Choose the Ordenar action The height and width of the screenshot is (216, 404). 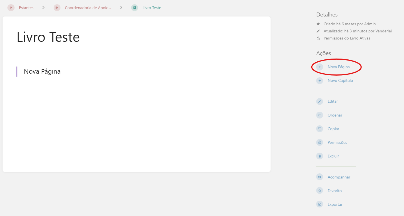click(x=335, y=115)
